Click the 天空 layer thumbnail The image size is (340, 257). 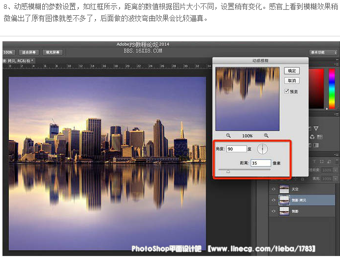click(x=284, y=189)
